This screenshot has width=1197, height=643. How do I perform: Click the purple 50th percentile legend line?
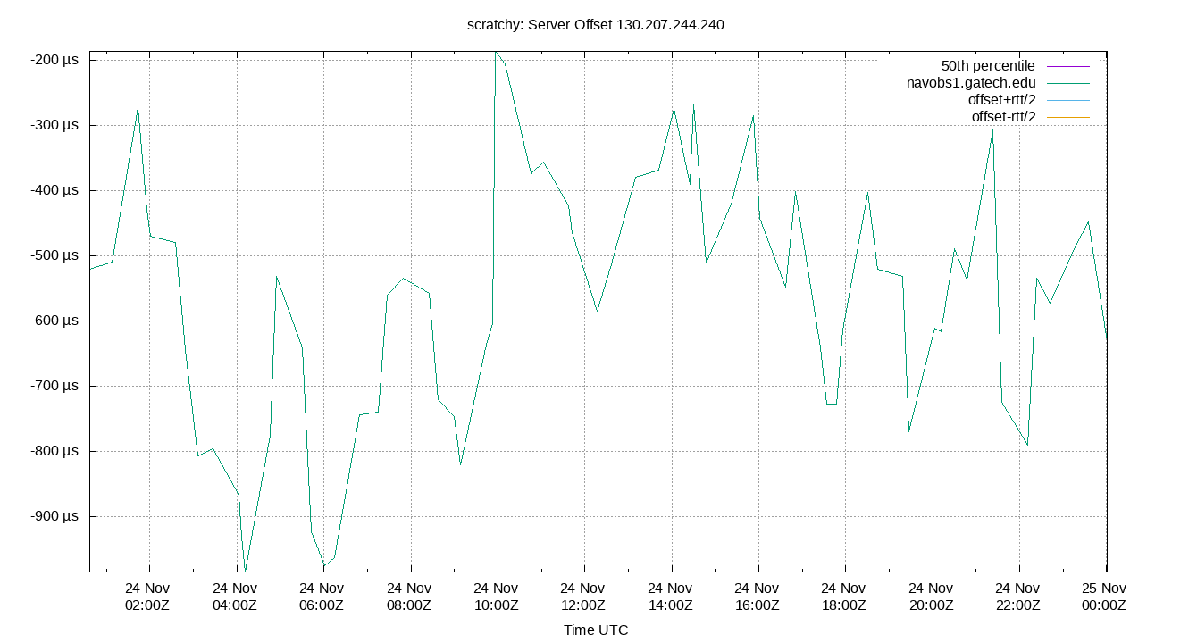[x=1067, y=66]
